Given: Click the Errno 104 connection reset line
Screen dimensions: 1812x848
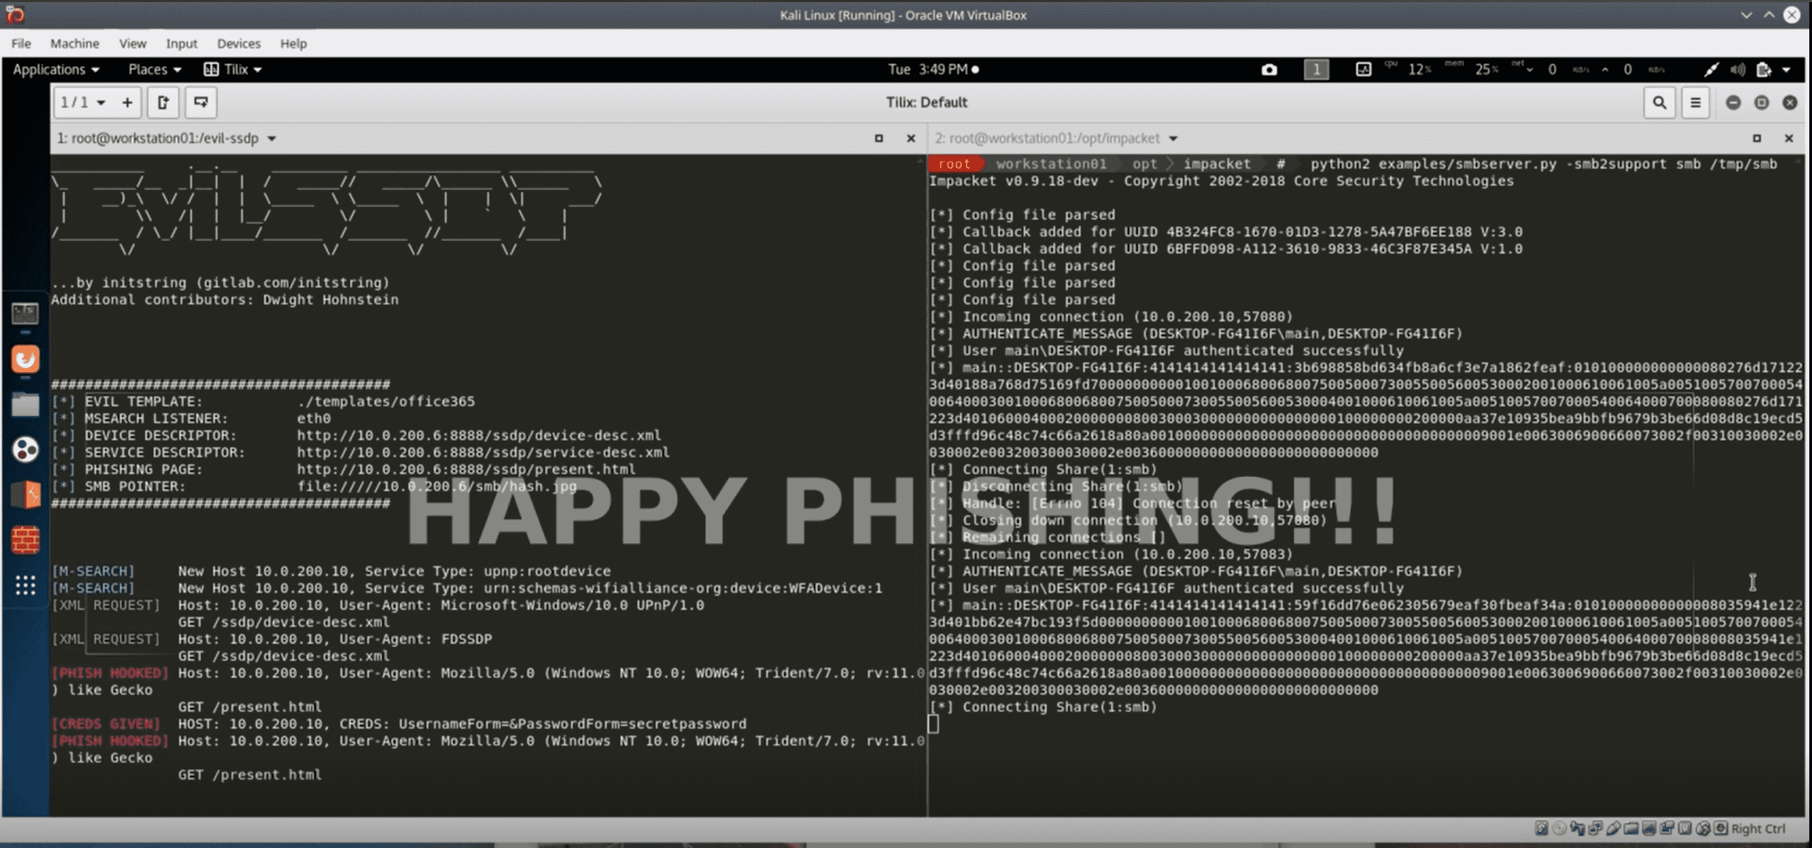Looking at the screenshot, I should (1132, 504).
